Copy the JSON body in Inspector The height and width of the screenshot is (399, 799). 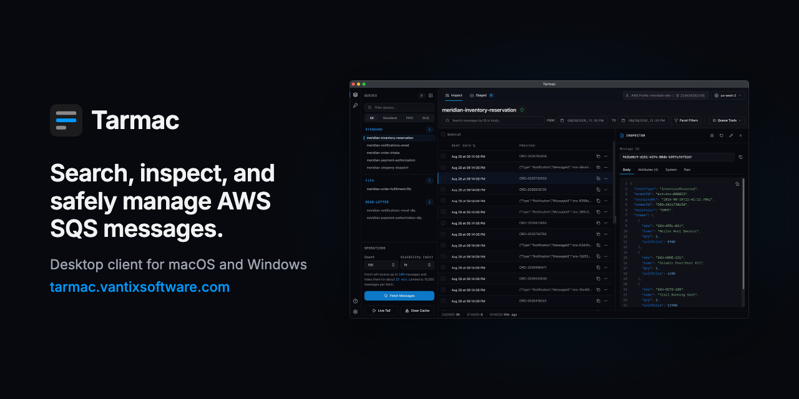pos(737,184)
